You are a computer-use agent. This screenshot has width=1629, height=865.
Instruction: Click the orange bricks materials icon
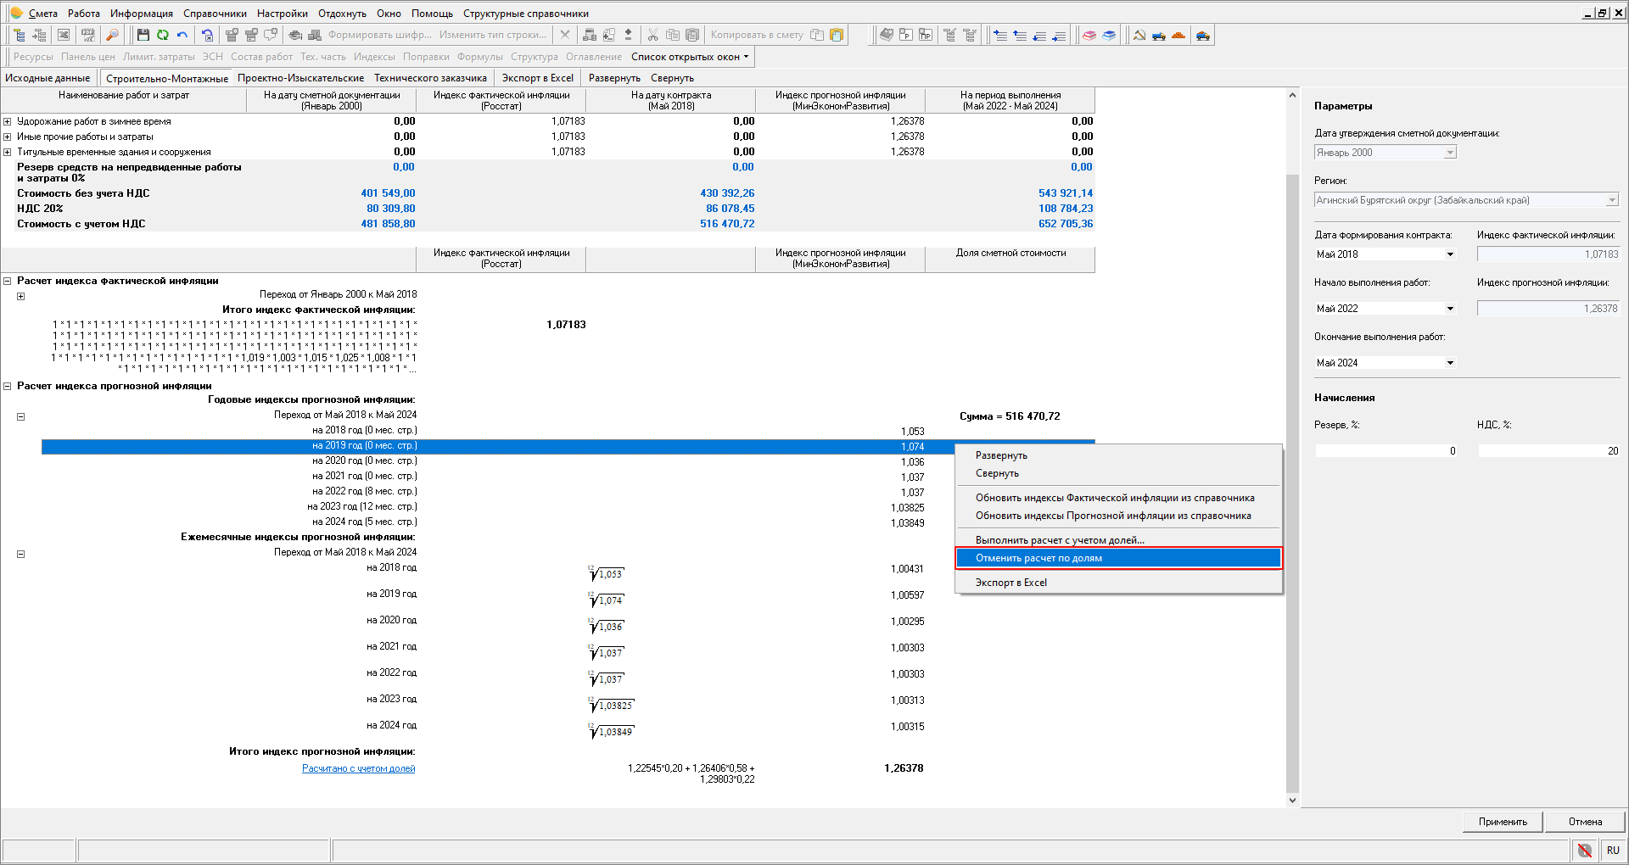[1178, 35]
